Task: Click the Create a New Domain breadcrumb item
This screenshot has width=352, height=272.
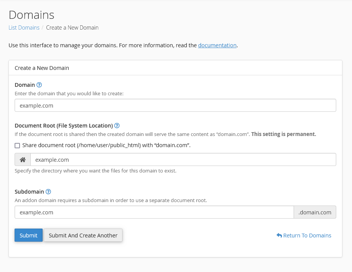Action: 72,28
